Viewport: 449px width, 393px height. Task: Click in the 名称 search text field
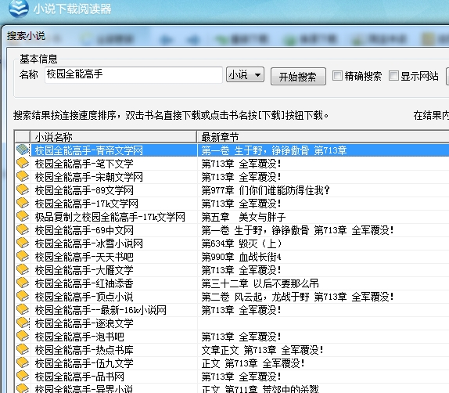(x=134, y=75)
